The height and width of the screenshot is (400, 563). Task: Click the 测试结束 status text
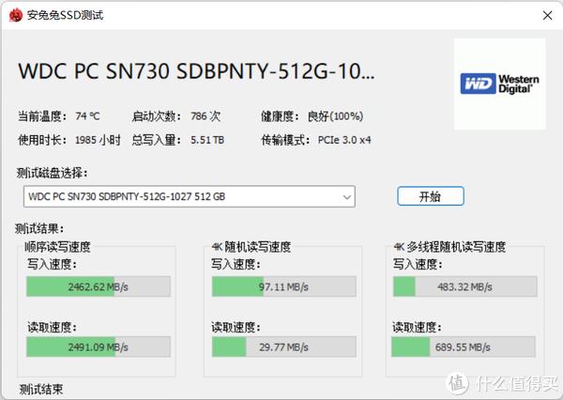[41, 390]
